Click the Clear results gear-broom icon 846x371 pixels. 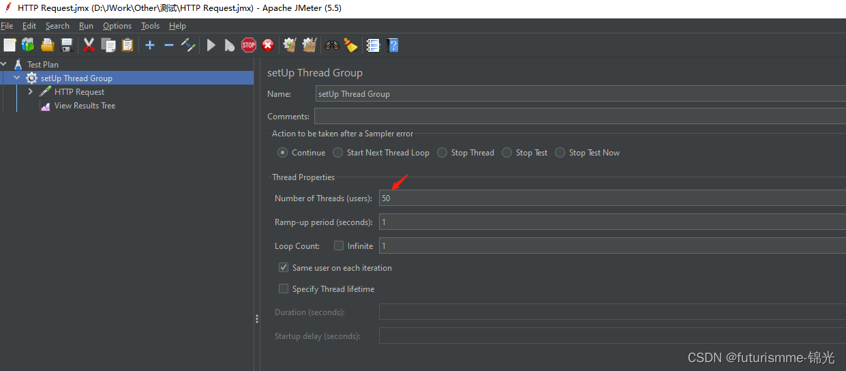[290, 45]
